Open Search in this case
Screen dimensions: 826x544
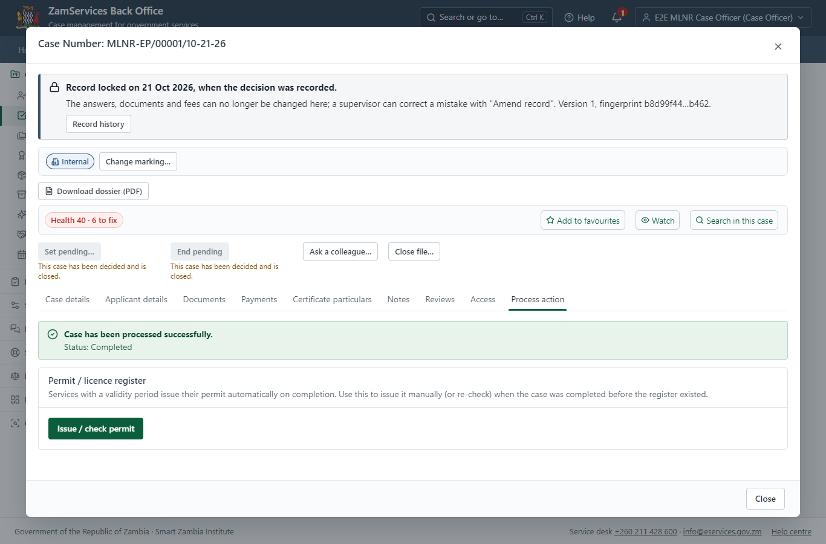(x=734, y=221)
